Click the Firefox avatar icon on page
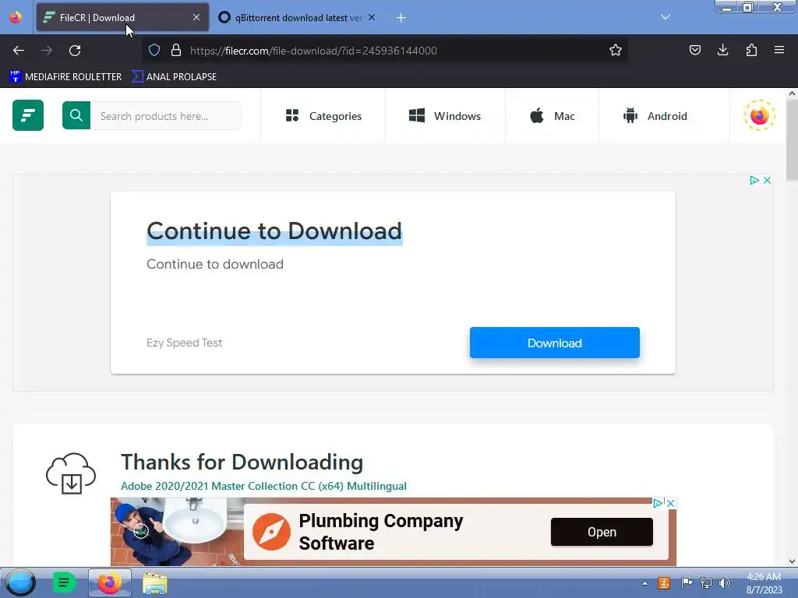 tap(759, 115)
